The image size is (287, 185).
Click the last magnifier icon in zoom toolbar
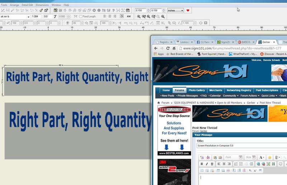[x=163, y=16]
